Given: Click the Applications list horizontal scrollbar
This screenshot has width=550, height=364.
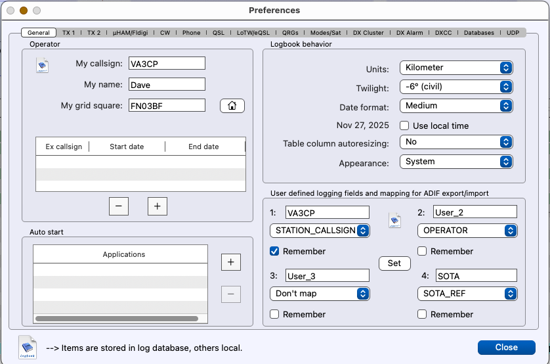Looking at the screenshot, I should coord(117,319).
